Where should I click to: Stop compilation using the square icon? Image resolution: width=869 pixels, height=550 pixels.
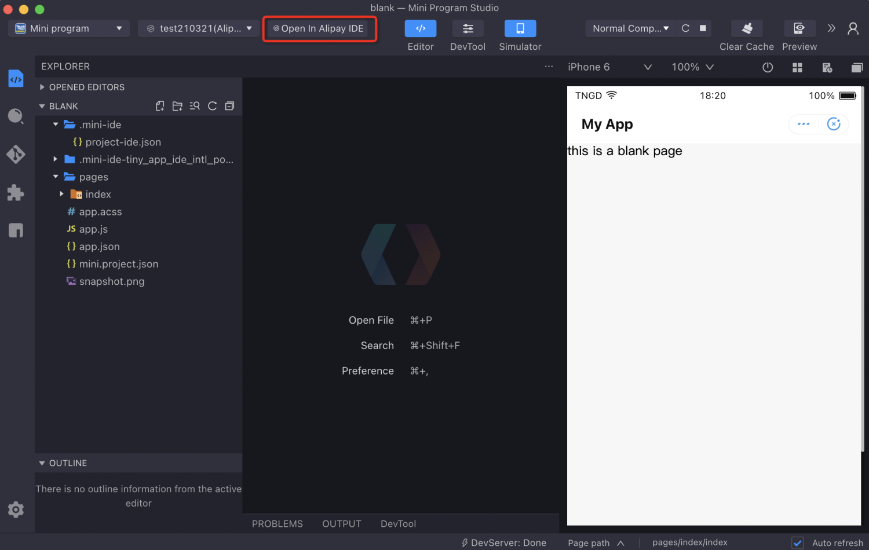(x=703, y=28)
